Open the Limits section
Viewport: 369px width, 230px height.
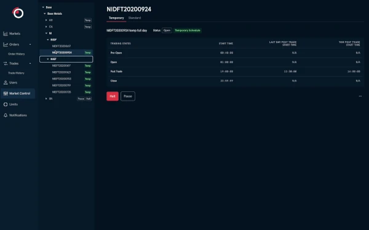coord(14,104)
